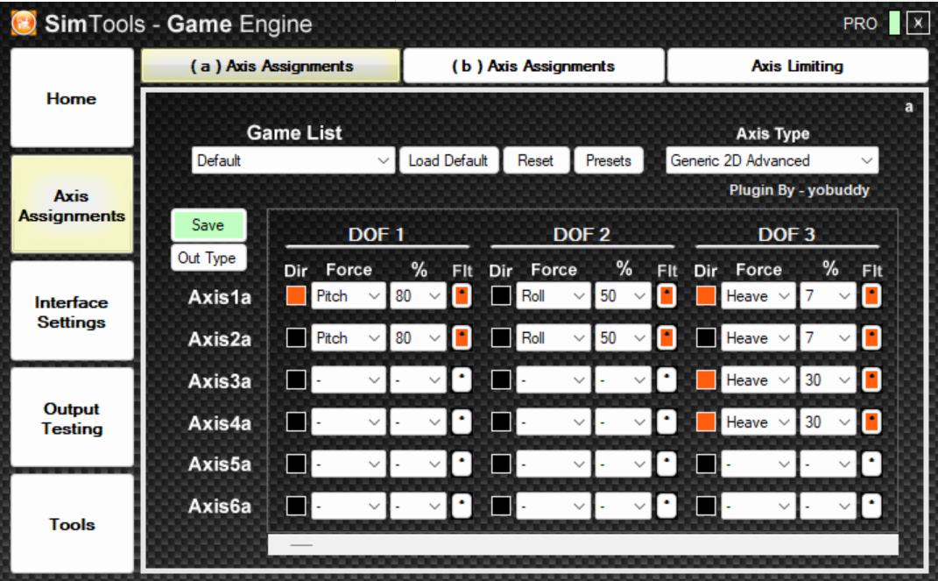Toggle Axis6a DOF 1 direction box
The image size is (938, 581).
[296, 507]
